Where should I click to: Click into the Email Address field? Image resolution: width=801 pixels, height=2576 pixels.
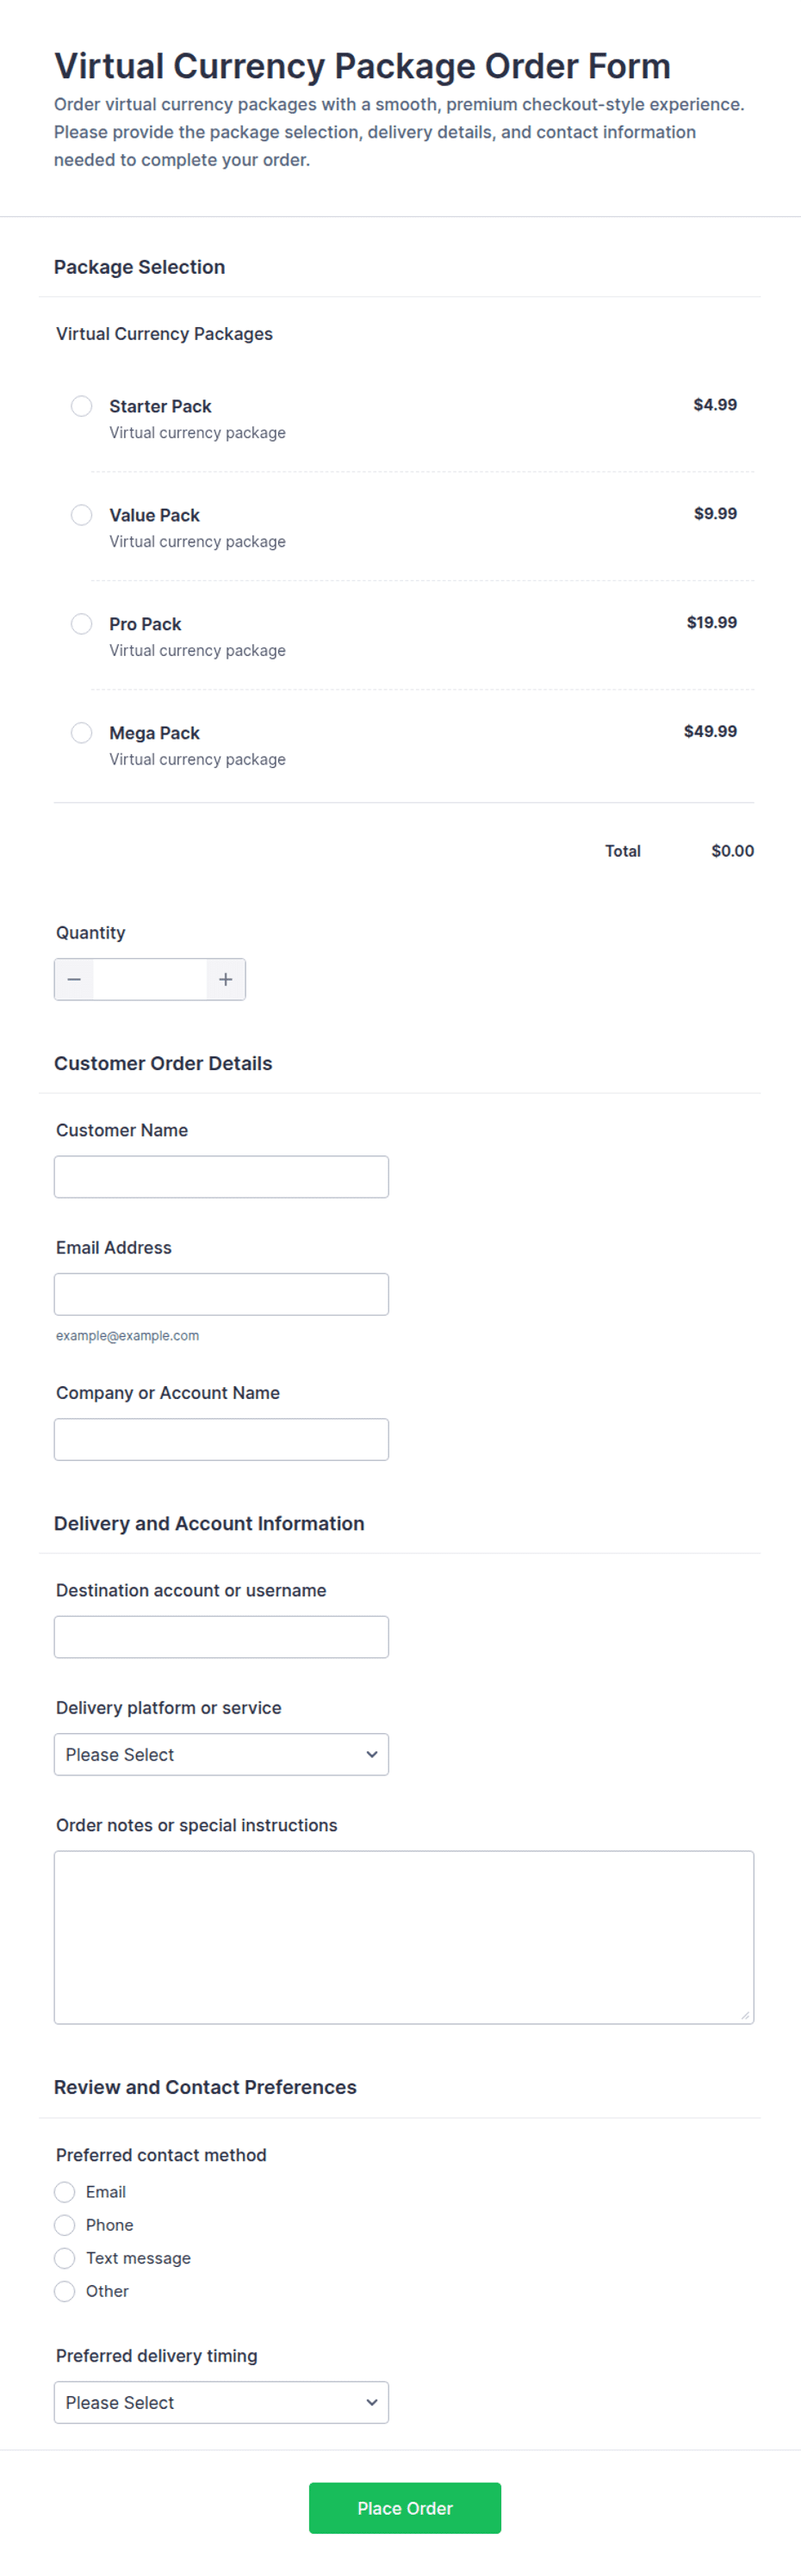click(x=221, y=1294)
